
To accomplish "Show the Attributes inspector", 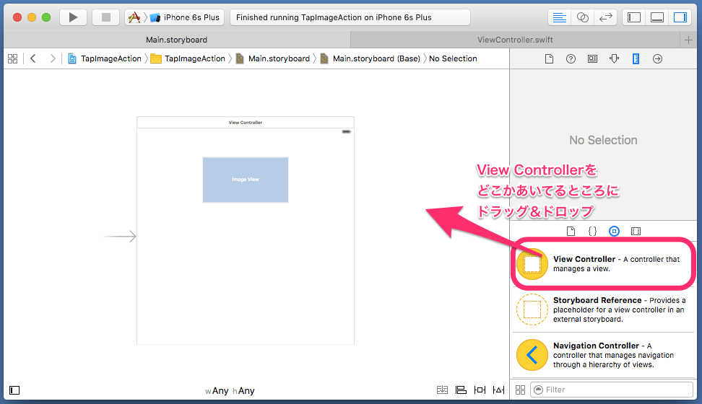I will (x=614, y=58).
